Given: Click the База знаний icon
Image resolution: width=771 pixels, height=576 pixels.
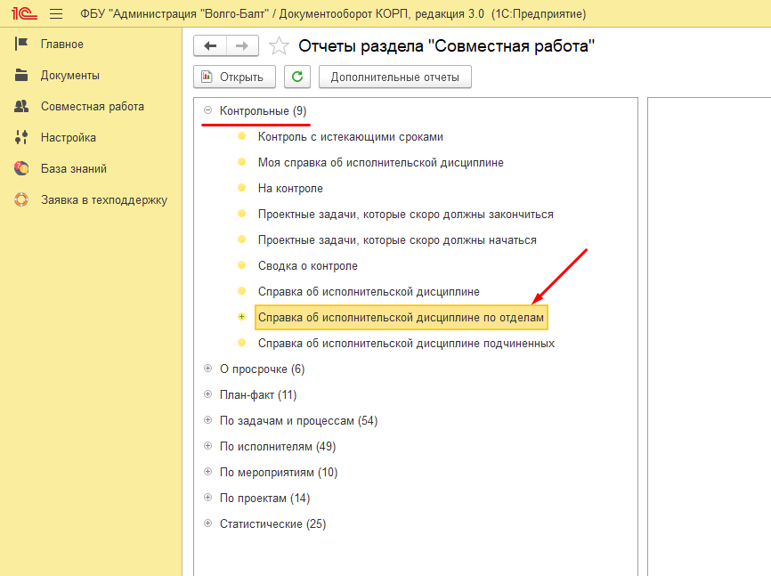Looking at the screenshot, I should 22,168.
